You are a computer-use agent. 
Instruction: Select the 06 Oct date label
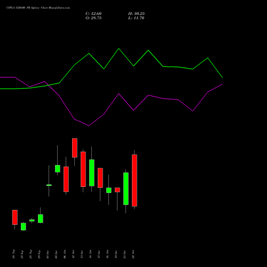click(65, 254)
